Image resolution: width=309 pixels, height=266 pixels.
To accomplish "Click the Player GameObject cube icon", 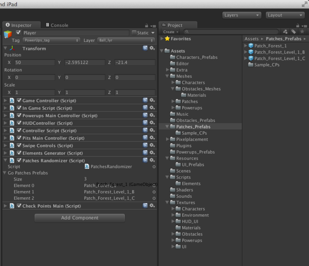I will click(x=8, y=34).
